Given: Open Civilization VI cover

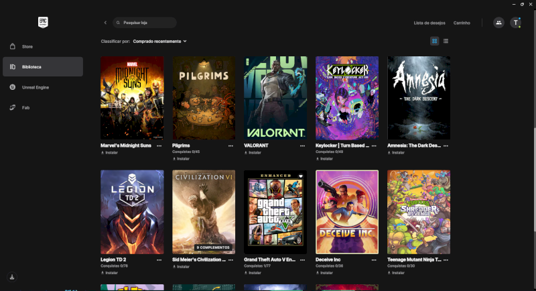Looking at the screenshot, I should pos(204,212).
